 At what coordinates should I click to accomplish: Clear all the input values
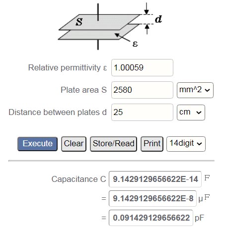[x=74, y=144]
